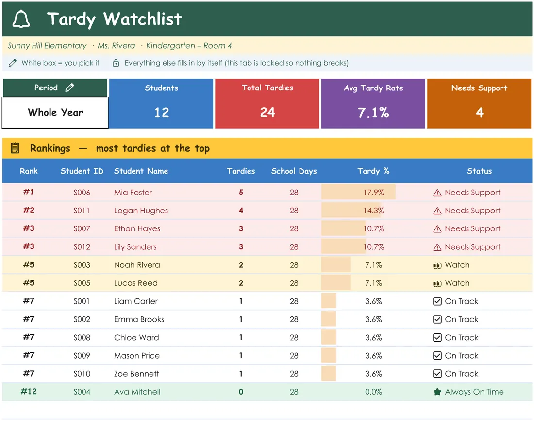This screenshot has width=534, height=421.
Task: Click the eyes icon in Lucas Reed's row
Action: pos(437,283)
